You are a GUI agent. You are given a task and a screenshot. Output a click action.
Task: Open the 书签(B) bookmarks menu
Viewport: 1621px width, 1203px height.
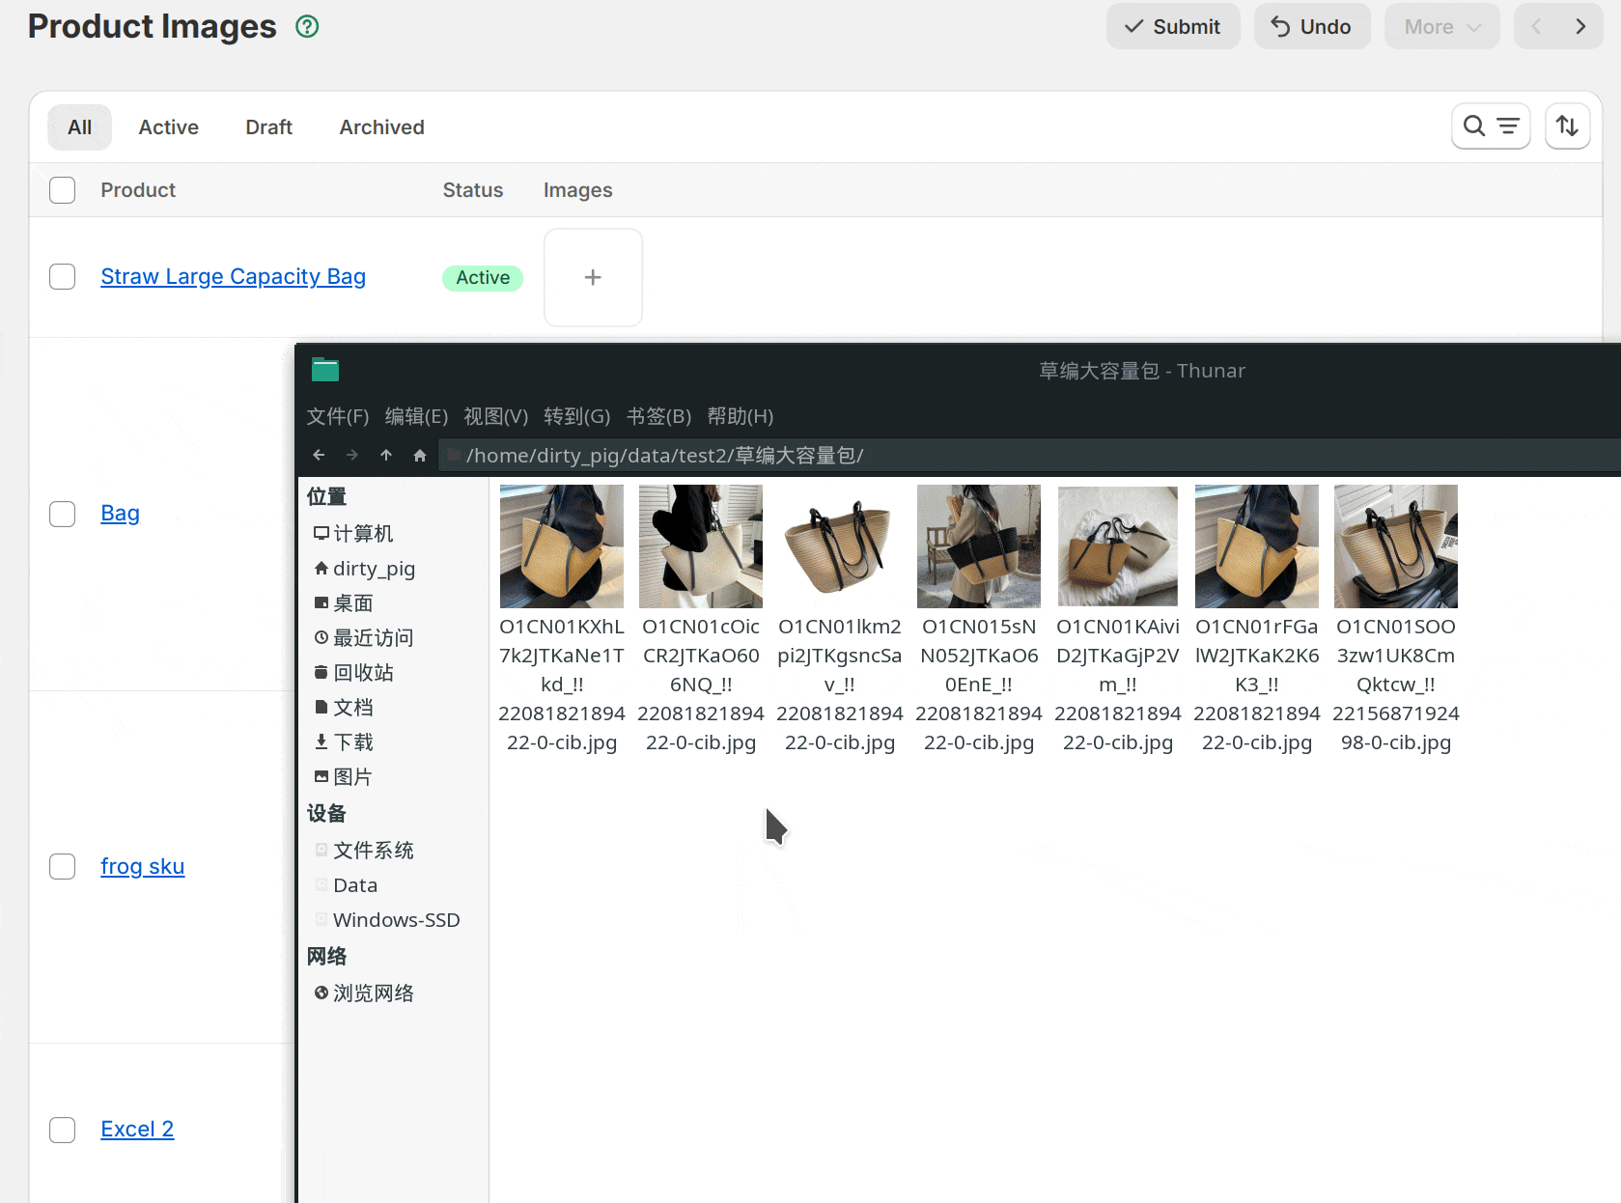coord(658,416)
